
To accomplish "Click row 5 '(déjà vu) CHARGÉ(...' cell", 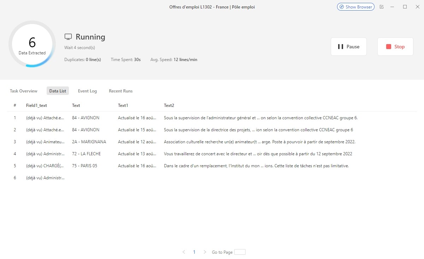I will 45,166.
